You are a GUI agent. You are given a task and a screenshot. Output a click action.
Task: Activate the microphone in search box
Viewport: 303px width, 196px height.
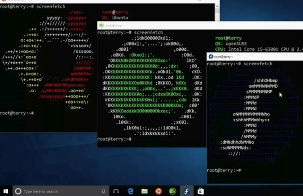(x=103, y=191)
